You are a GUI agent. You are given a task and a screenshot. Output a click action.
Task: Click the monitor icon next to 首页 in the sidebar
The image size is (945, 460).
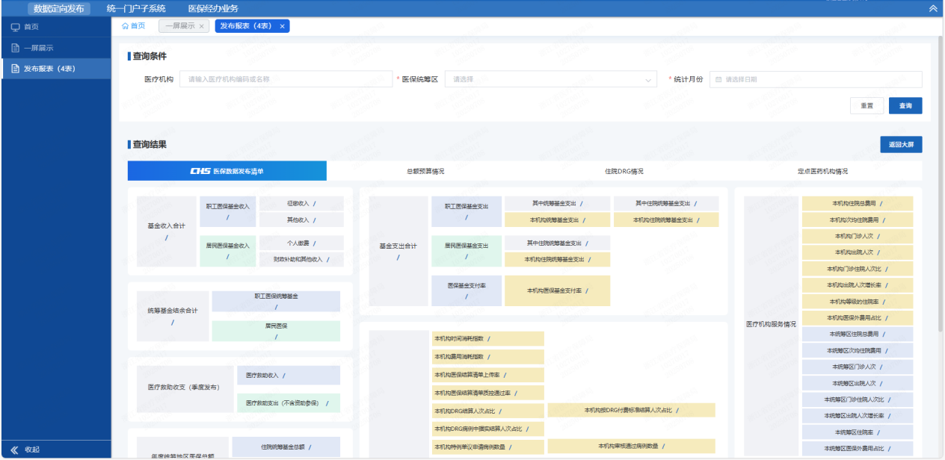[15, 27]
